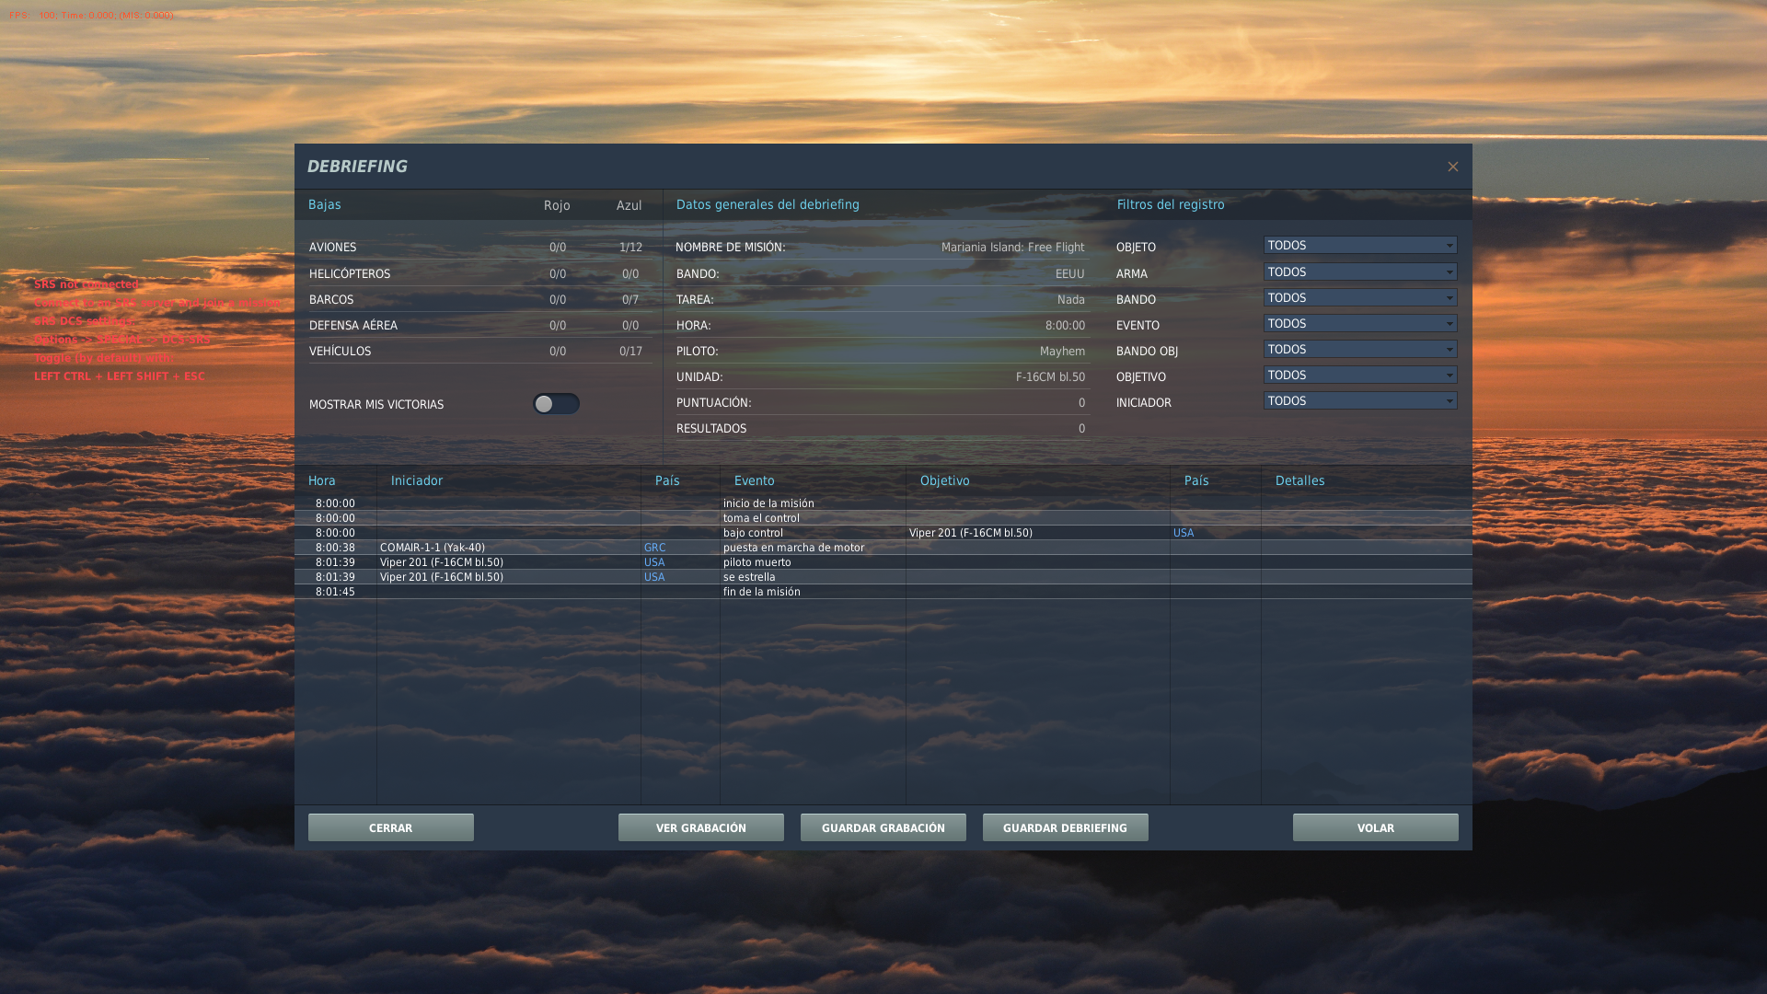Viewport: 1767px width, 994px height.
Task: Click the USA country in the Objetivo País column
Action: pos(1184,533)
